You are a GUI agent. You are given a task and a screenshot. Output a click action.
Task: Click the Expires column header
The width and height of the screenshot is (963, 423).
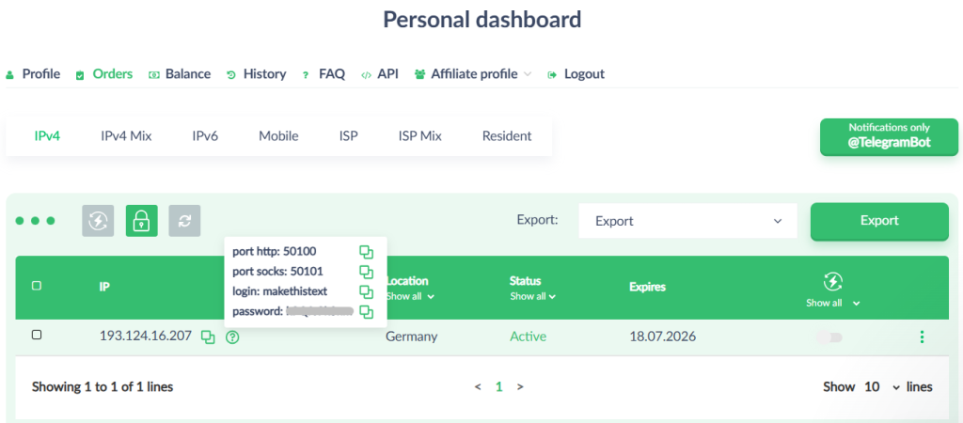pyautogui.click(x=647, y=287)
